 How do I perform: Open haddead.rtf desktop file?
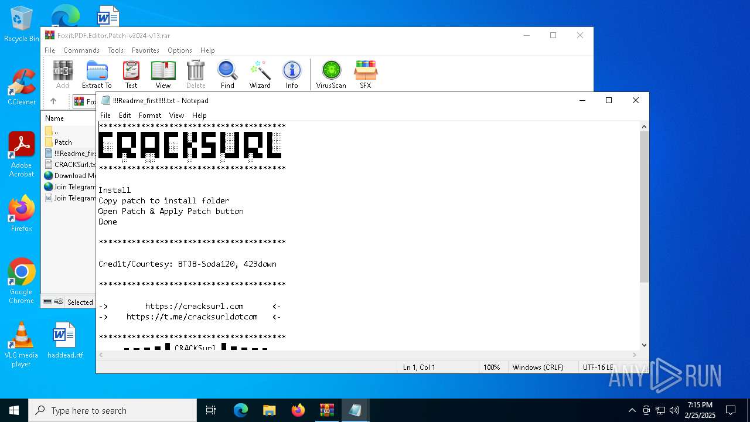coord(65,340)
